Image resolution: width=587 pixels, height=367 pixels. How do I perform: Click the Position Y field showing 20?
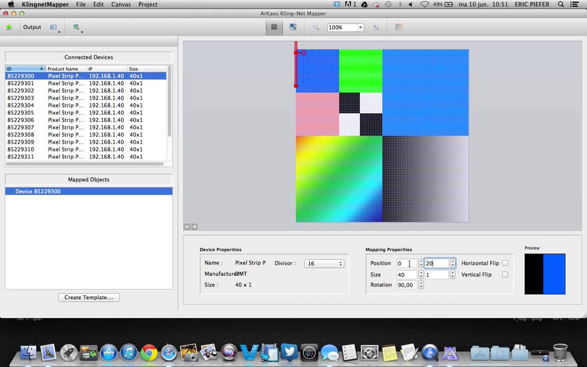[x=437, y=264]
